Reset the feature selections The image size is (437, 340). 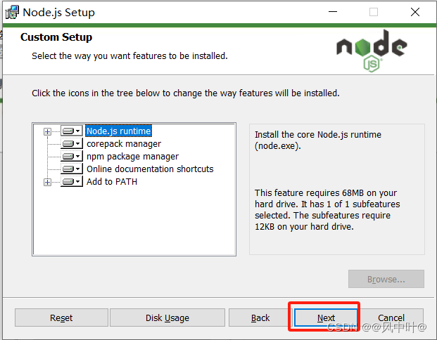coord(61,318)
